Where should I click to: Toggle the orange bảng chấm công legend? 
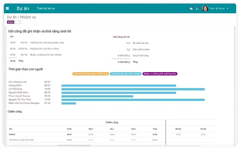(90, 74)
